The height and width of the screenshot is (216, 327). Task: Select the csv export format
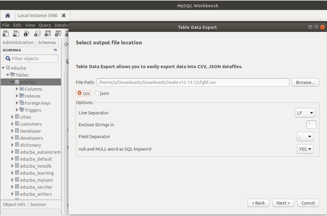[x=83, y=93]
